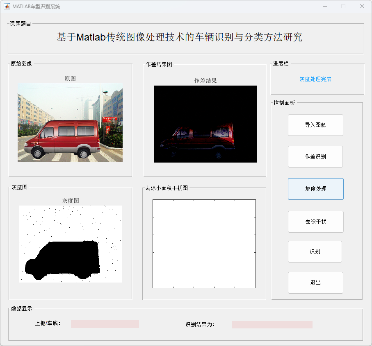Select the 识别结果为 result field
Screen dimensions: 372x346
click(272, 324)
